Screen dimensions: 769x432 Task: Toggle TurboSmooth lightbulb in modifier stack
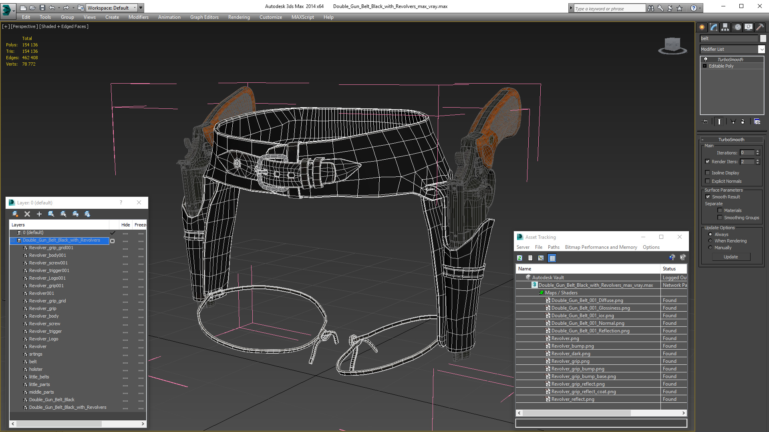706,59
